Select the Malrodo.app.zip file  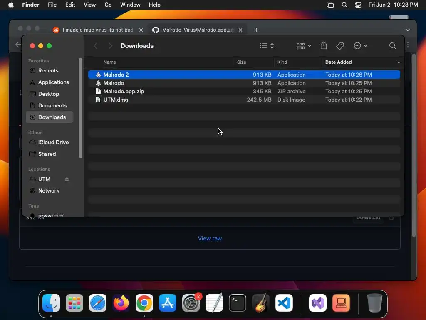244,91
